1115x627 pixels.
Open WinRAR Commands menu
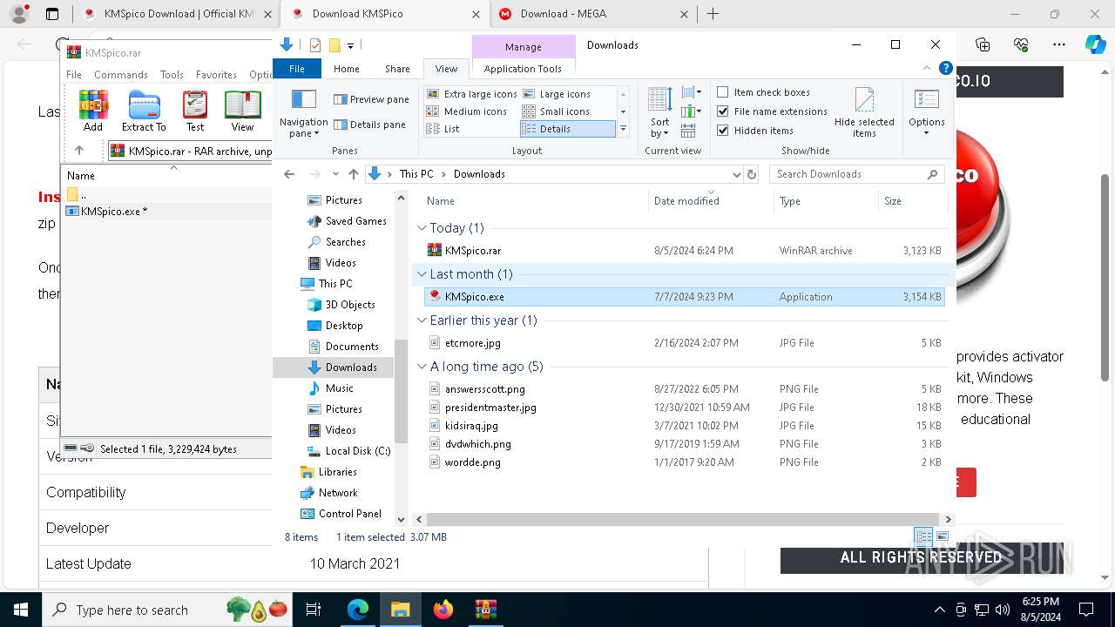pos(121,75)
